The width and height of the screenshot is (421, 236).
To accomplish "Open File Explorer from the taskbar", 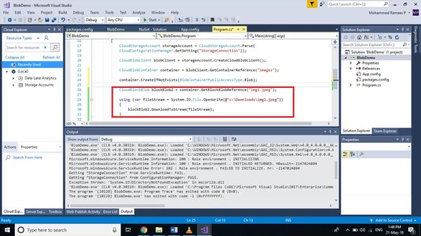I will 159,230.
